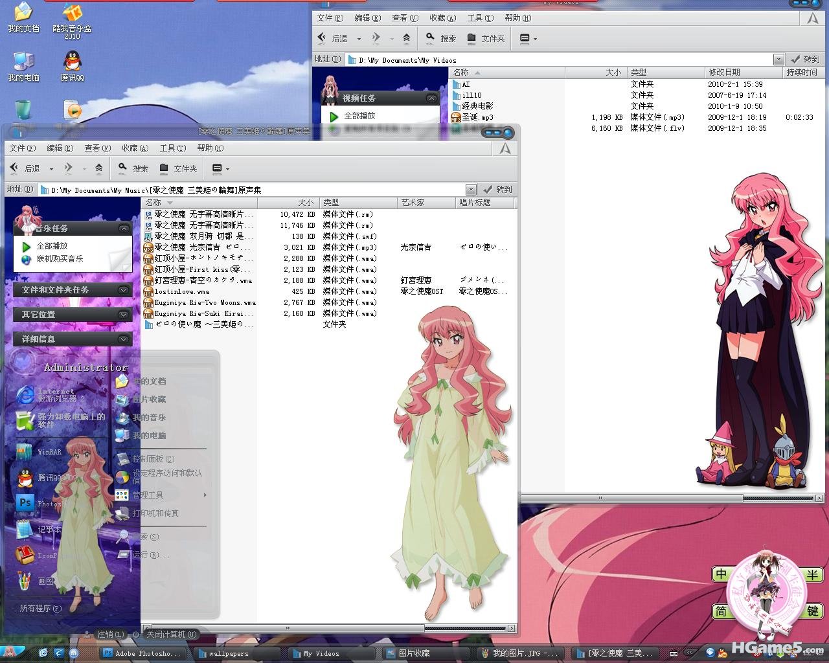
Task: Click the Up folder icon in the music window toolbar
Action: [99, 168]
